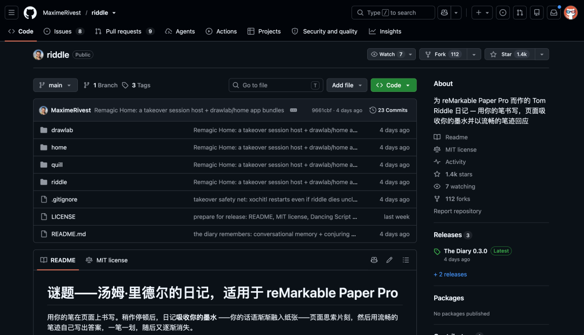The image size is (584, 335).
Task: Open the main branch dropdown
Action: pyautogui.click(x=56, y=86)
